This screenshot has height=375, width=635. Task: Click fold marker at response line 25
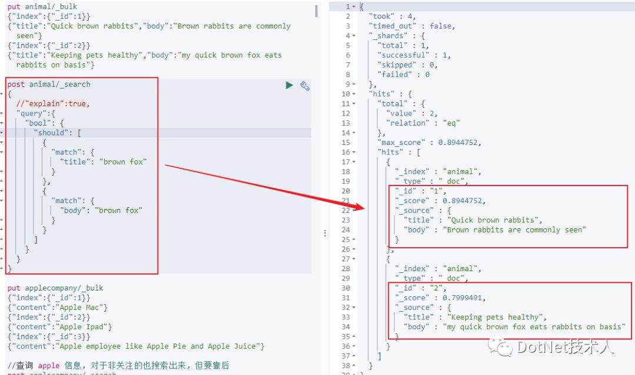tap(354, 239)
